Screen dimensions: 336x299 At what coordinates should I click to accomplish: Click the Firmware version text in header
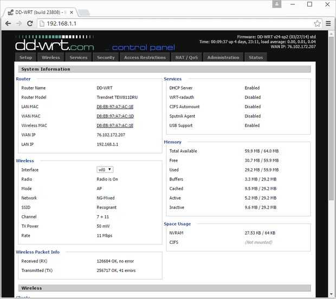(x=276, y=37)
